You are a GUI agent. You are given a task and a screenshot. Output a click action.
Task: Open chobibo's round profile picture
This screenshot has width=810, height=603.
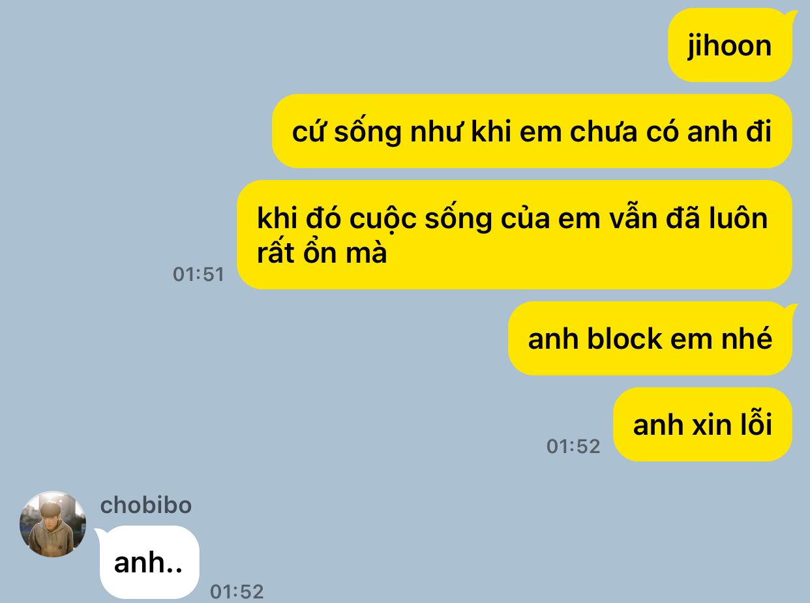(53, 524)
